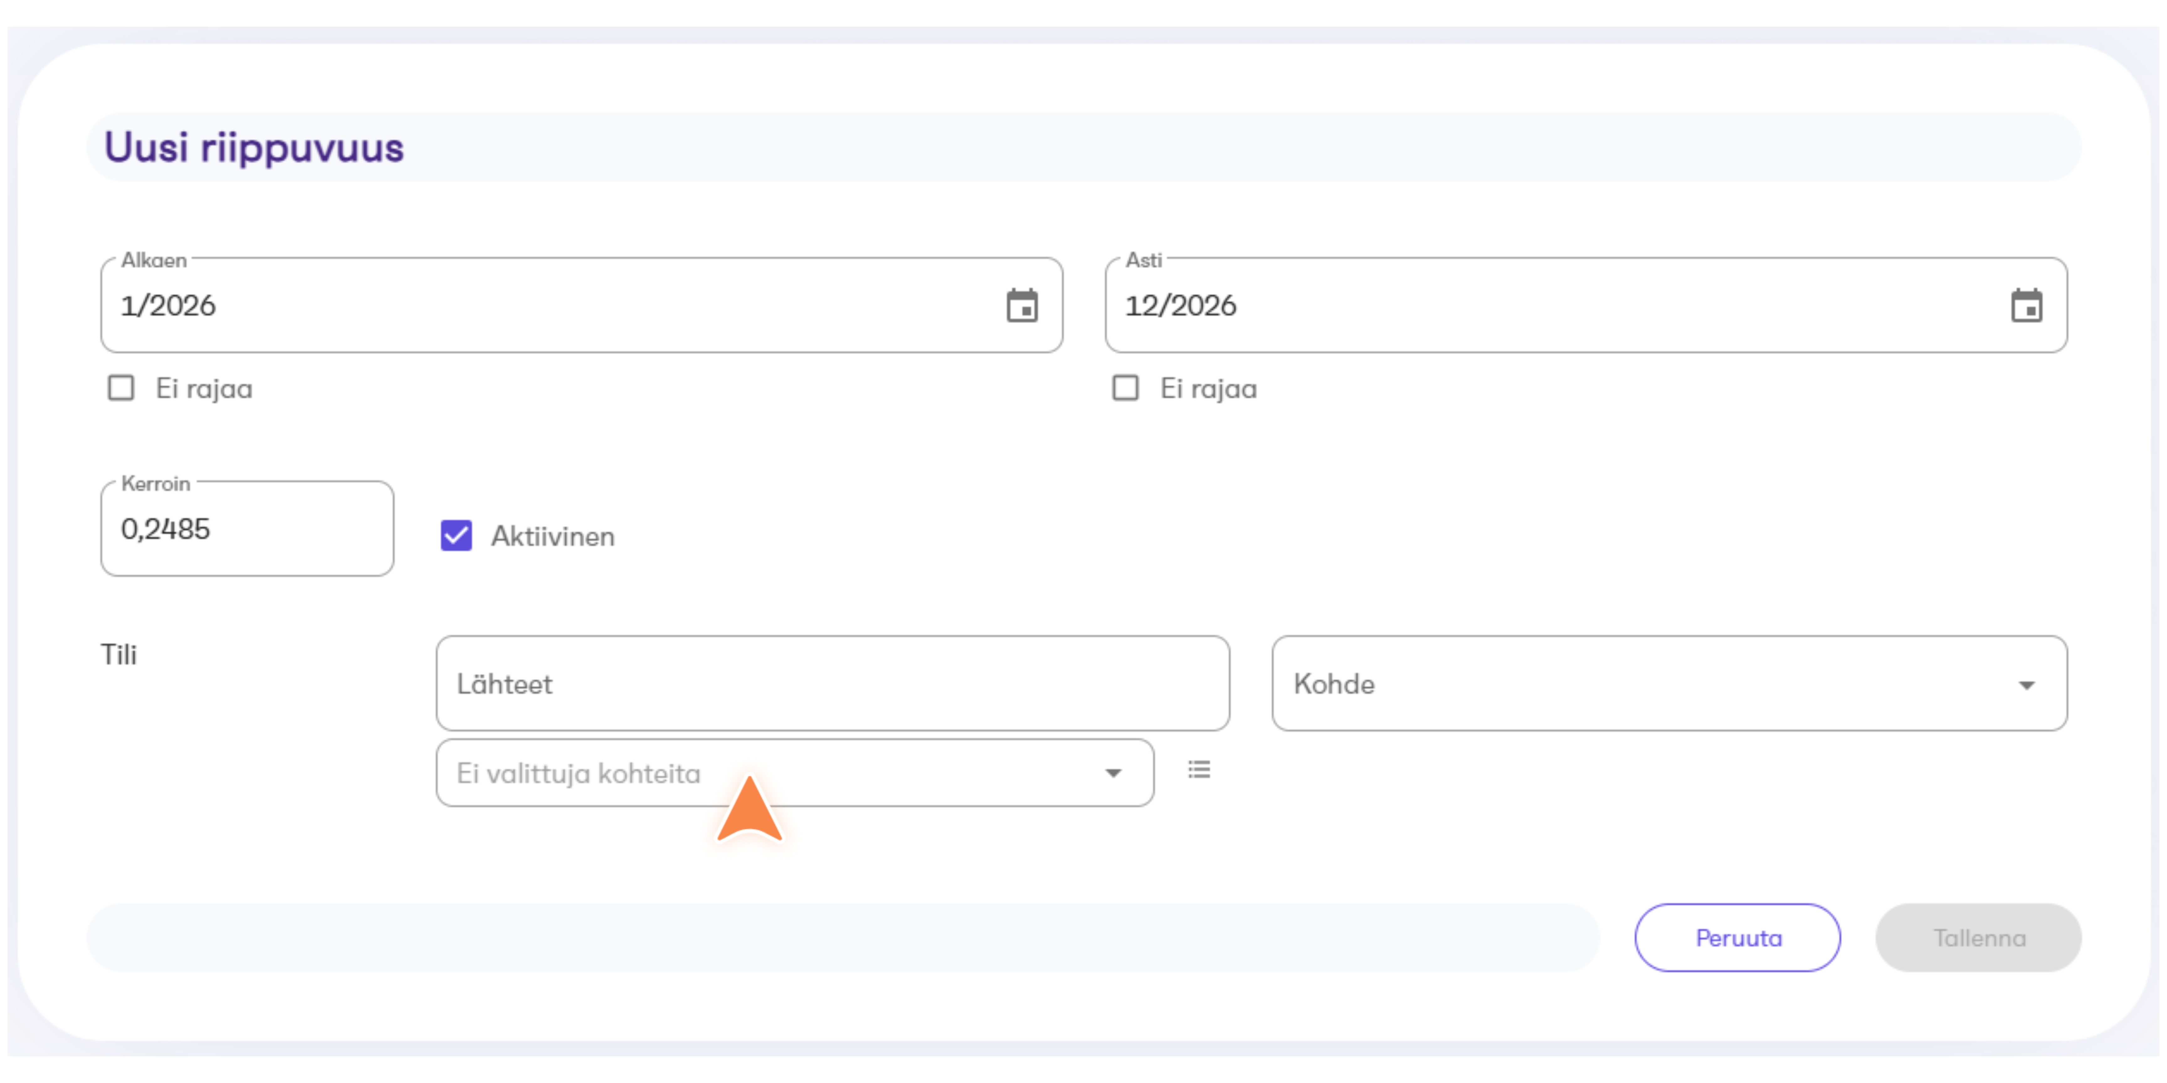Uncheck the Aktiivinen checkbox

pyautogui.click(x=456, y=536)
